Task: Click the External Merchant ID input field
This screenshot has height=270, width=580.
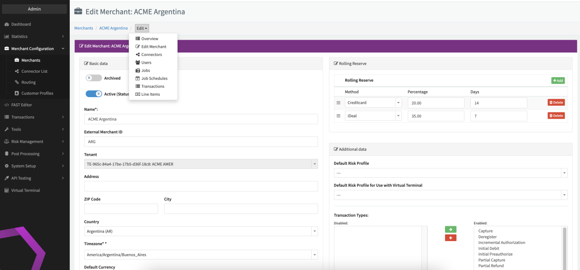Action: [x=201, y=141]
